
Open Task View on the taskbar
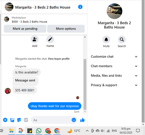[1, 131]
